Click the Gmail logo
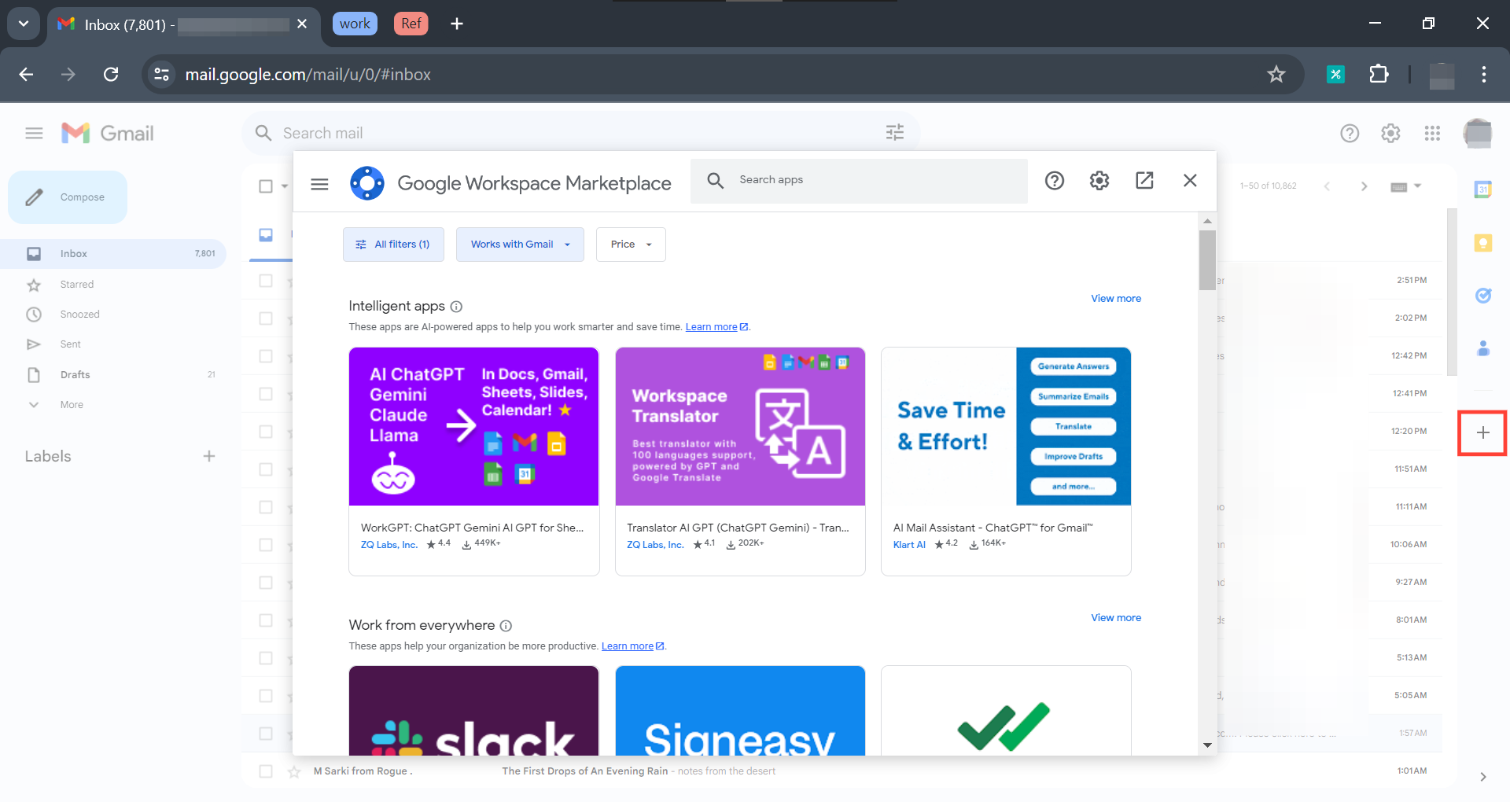 point(108,133)
